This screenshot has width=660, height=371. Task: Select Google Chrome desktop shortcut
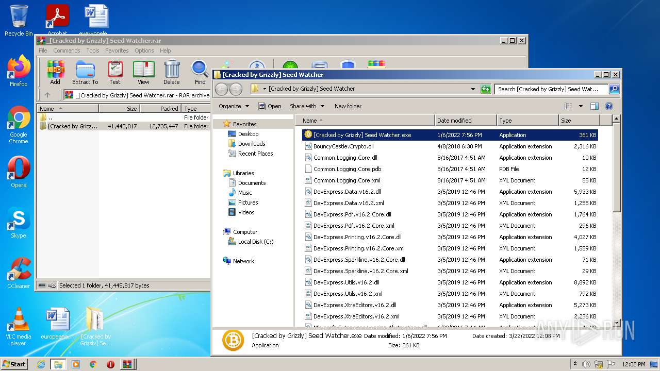[x=19, y=125]
